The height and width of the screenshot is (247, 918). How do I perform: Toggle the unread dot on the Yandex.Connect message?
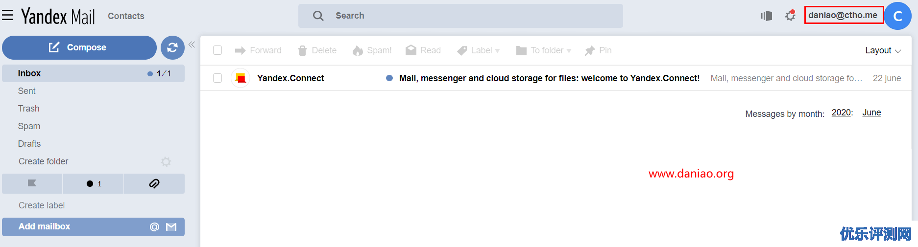389,78
